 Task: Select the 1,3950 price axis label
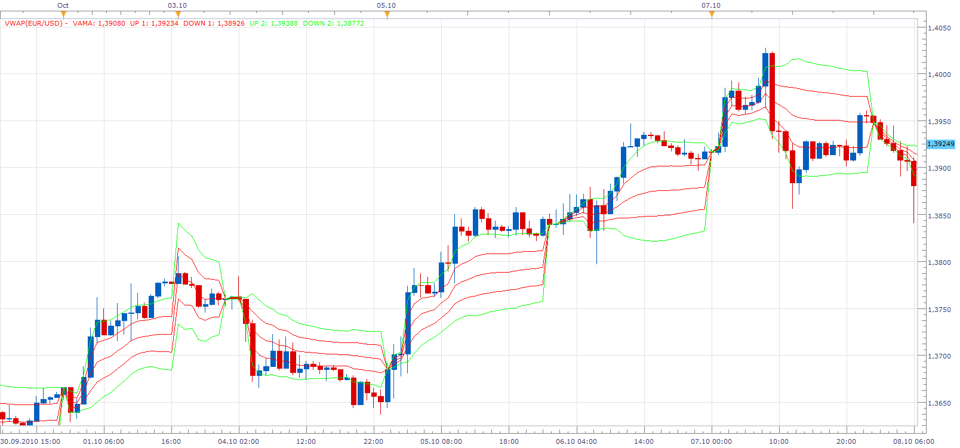coord(940,122)
